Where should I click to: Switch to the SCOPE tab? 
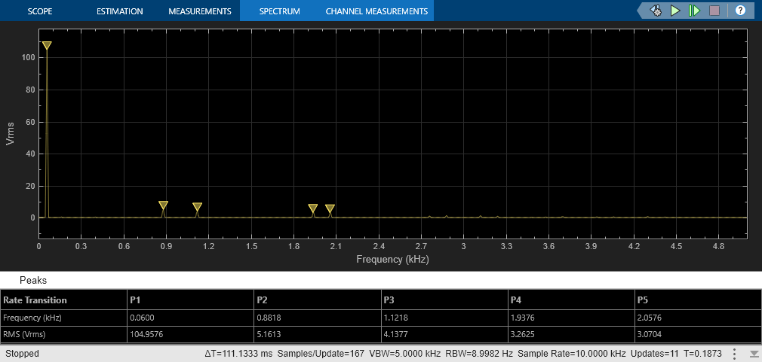40,11
